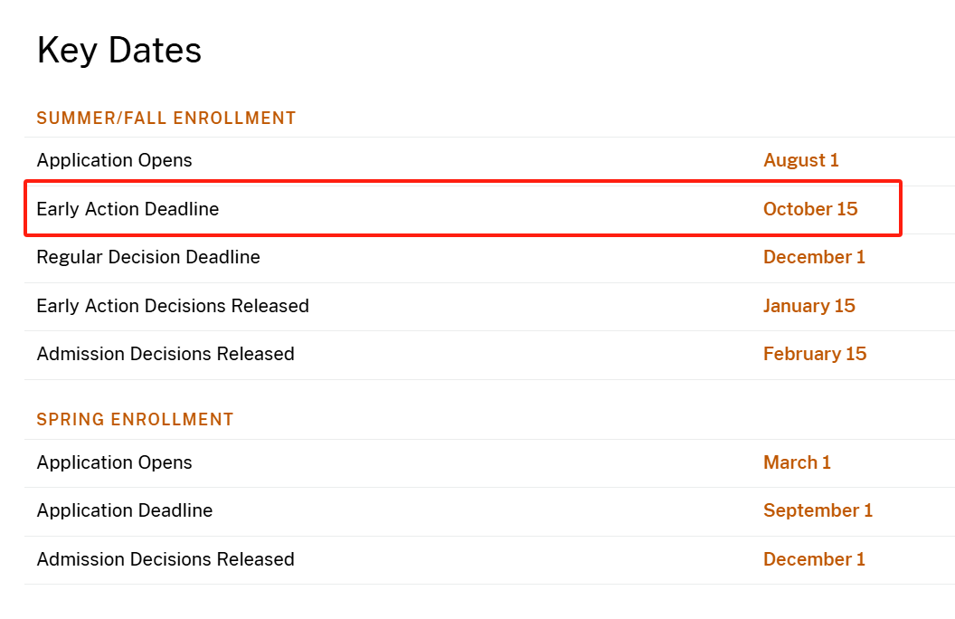Click the February 15 date
The height and width of the screenshot is (619, 955).
click(814, 354)
